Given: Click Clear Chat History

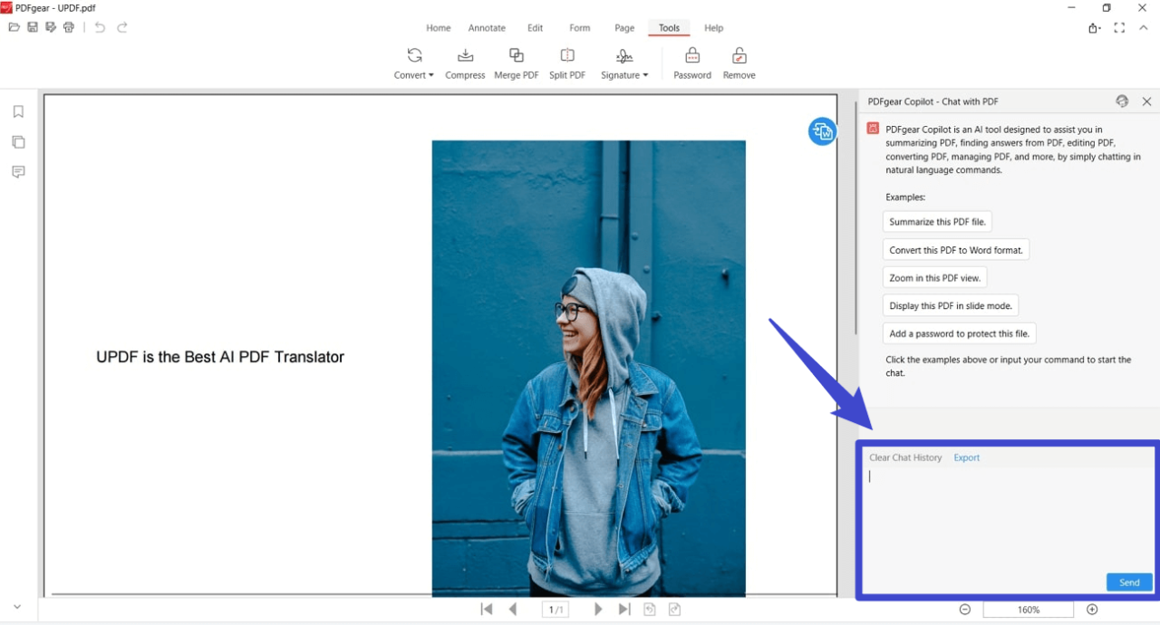Looking at the screenshot, I should [905, 457].
